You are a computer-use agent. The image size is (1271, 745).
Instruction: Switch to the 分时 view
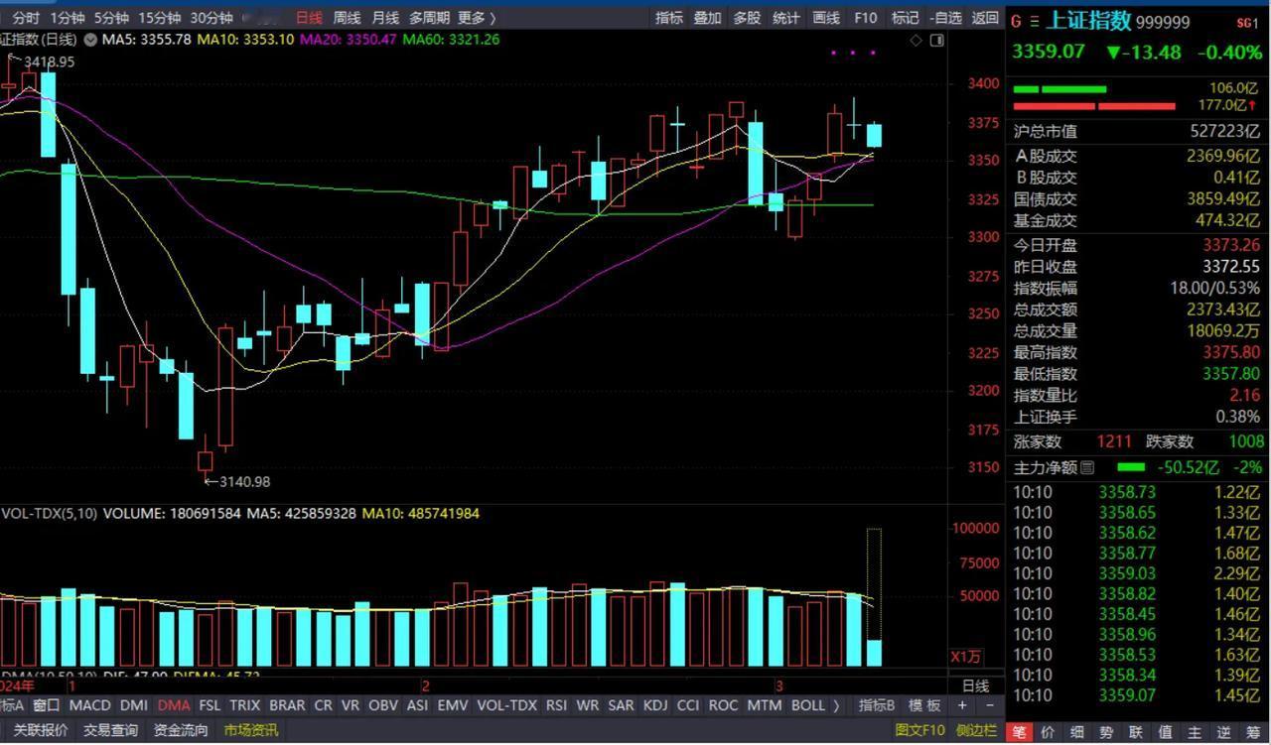(26, 18)
